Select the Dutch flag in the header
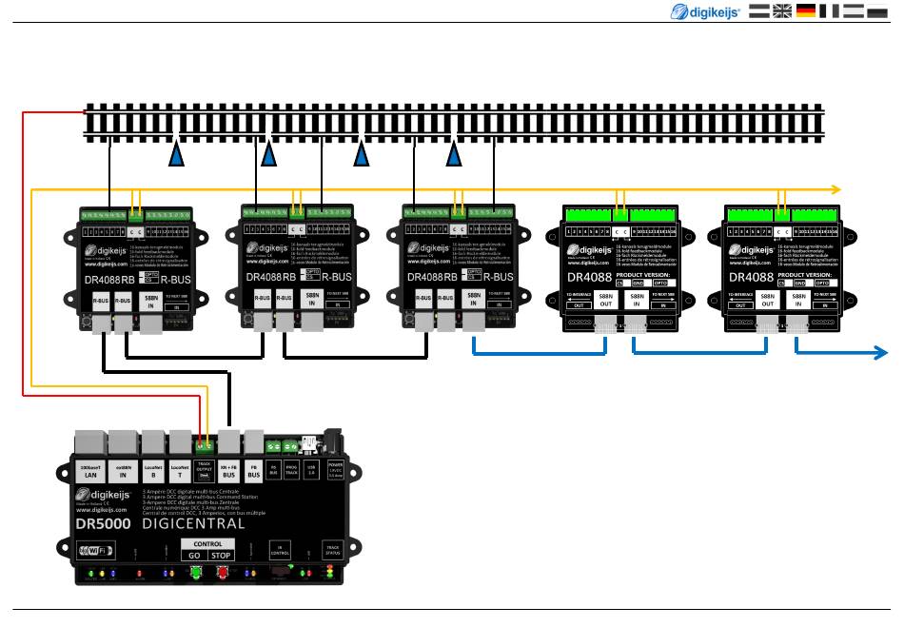The height and width of the screenshot is (627, 904). pos(758,11)
